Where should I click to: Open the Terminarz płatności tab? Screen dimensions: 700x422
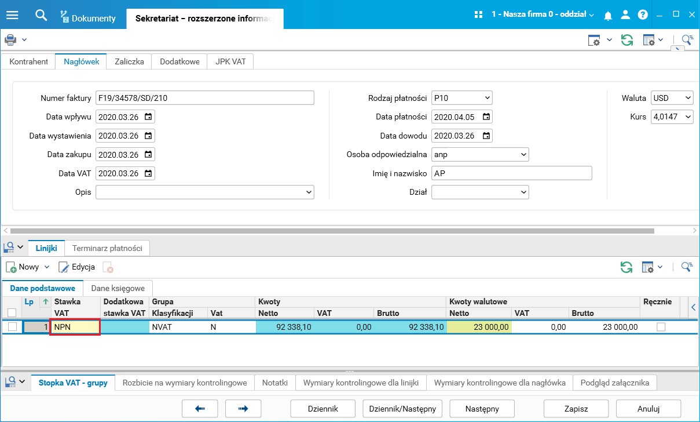click(x=107, y=248)
